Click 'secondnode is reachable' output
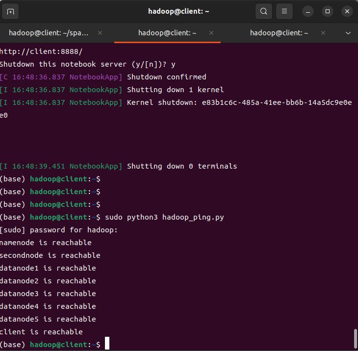 50,255
